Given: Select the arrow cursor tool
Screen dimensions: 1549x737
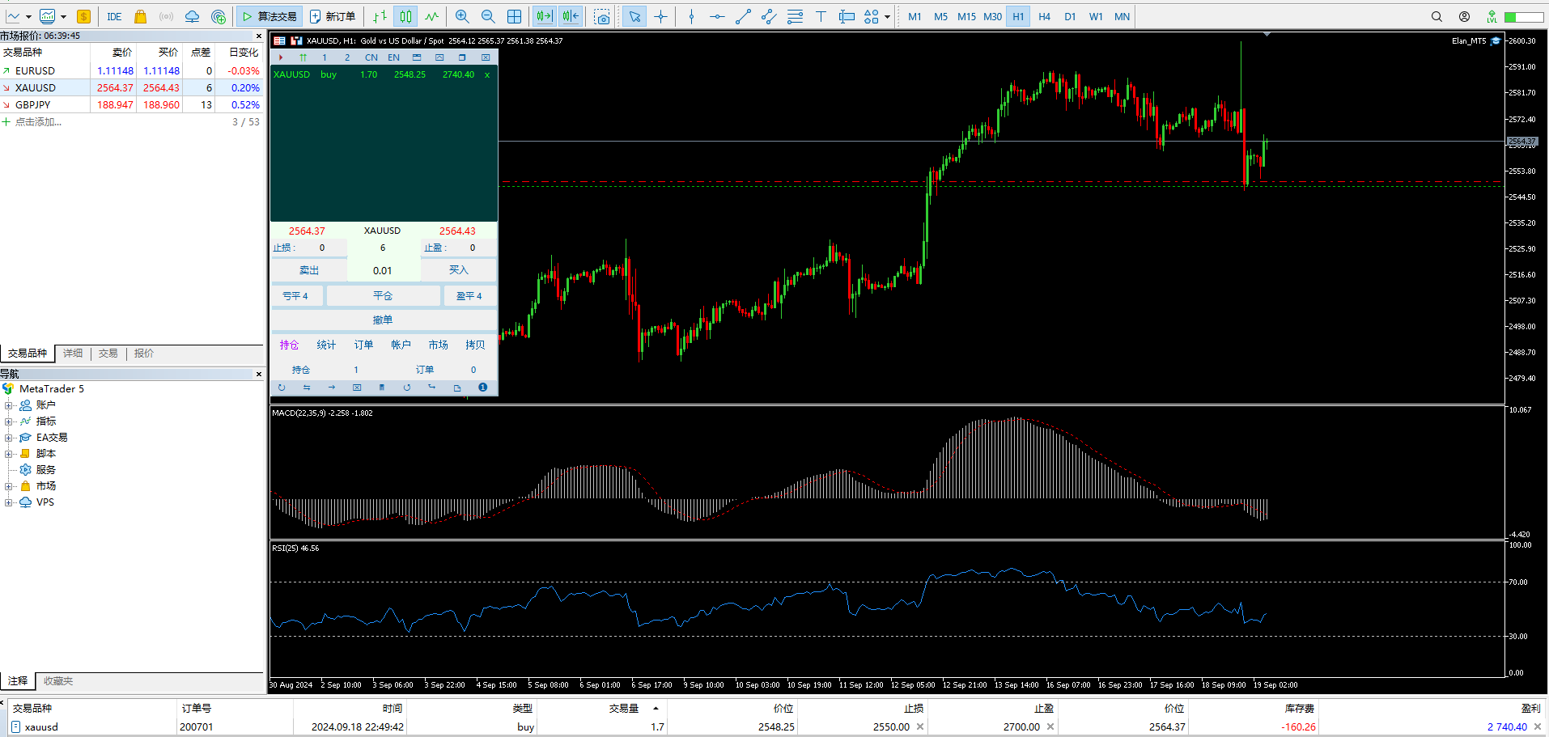Looking at the screenshot, I should pyautogui.click(x=634, y=16).
